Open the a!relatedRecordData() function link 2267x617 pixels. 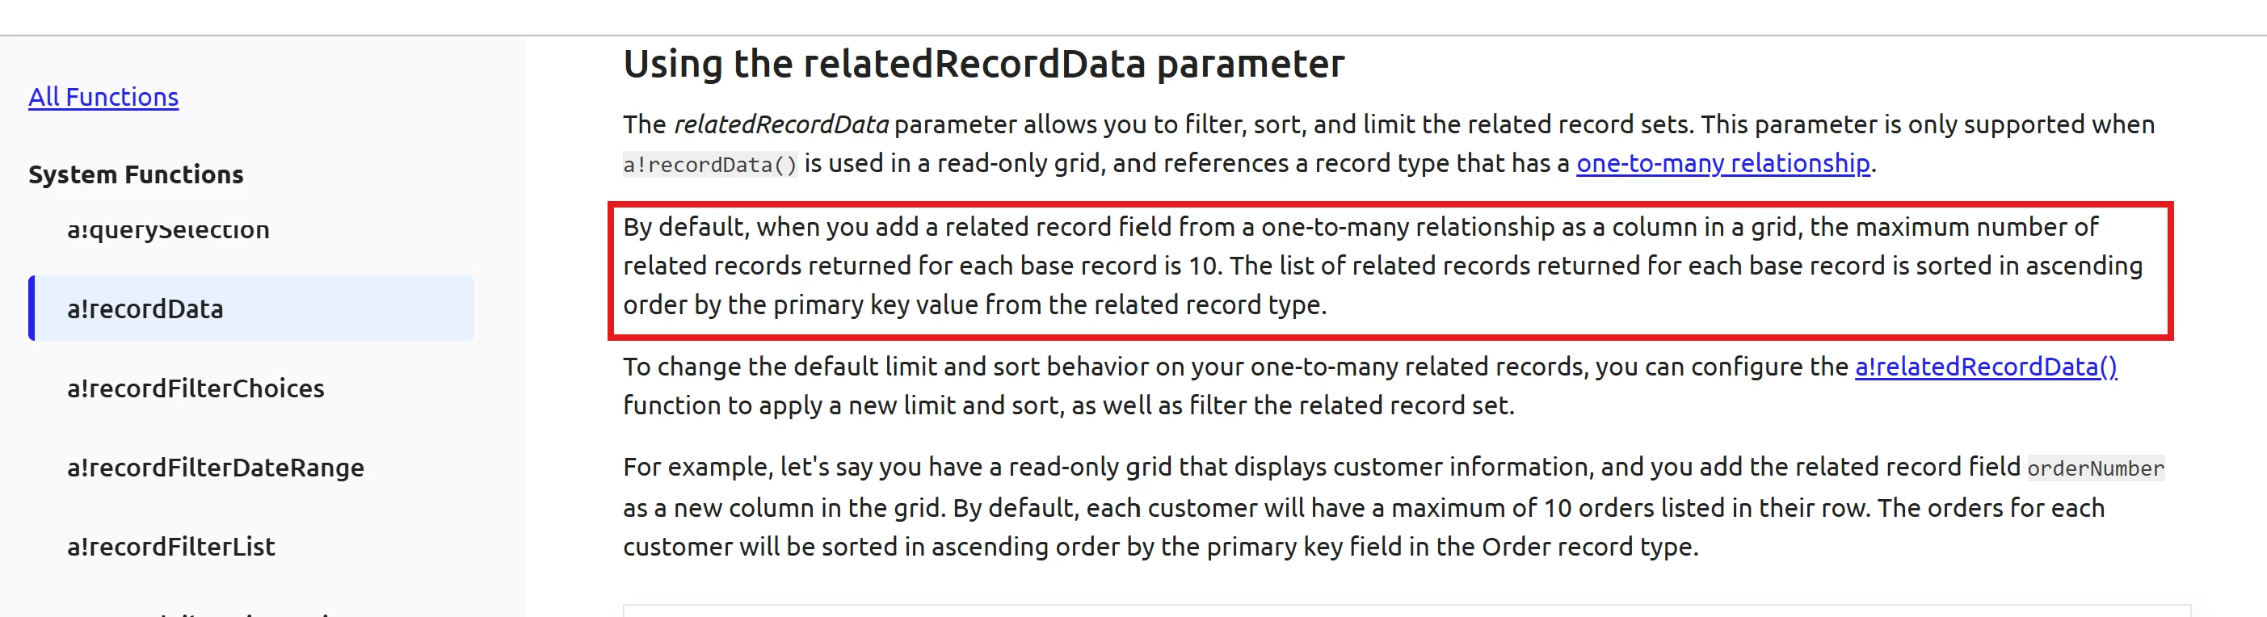tap(1985, 367)
